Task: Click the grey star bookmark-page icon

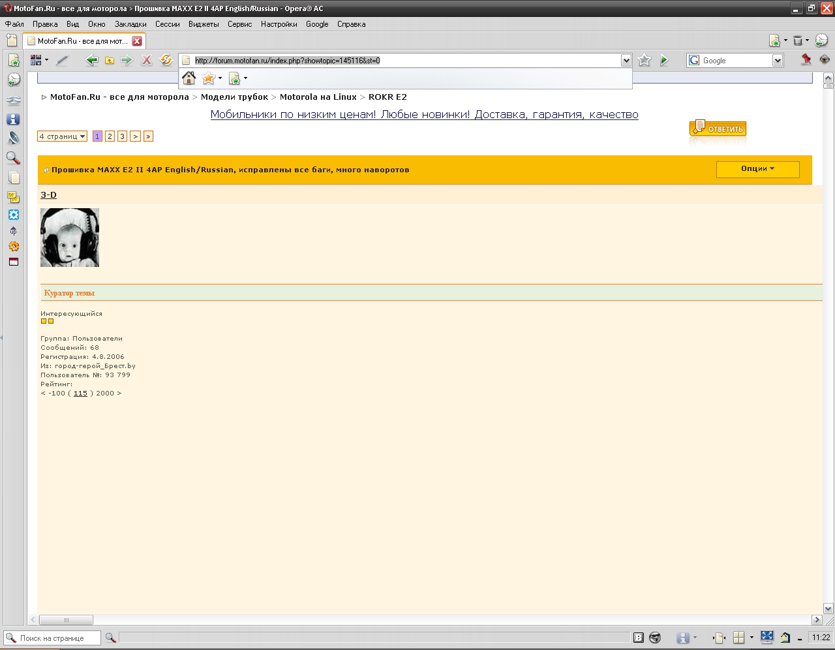Action: 644,60
